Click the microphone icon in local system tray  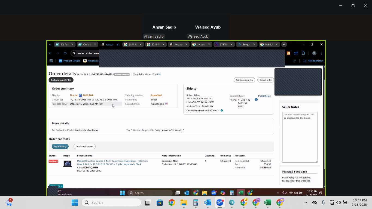coord(323,202)
